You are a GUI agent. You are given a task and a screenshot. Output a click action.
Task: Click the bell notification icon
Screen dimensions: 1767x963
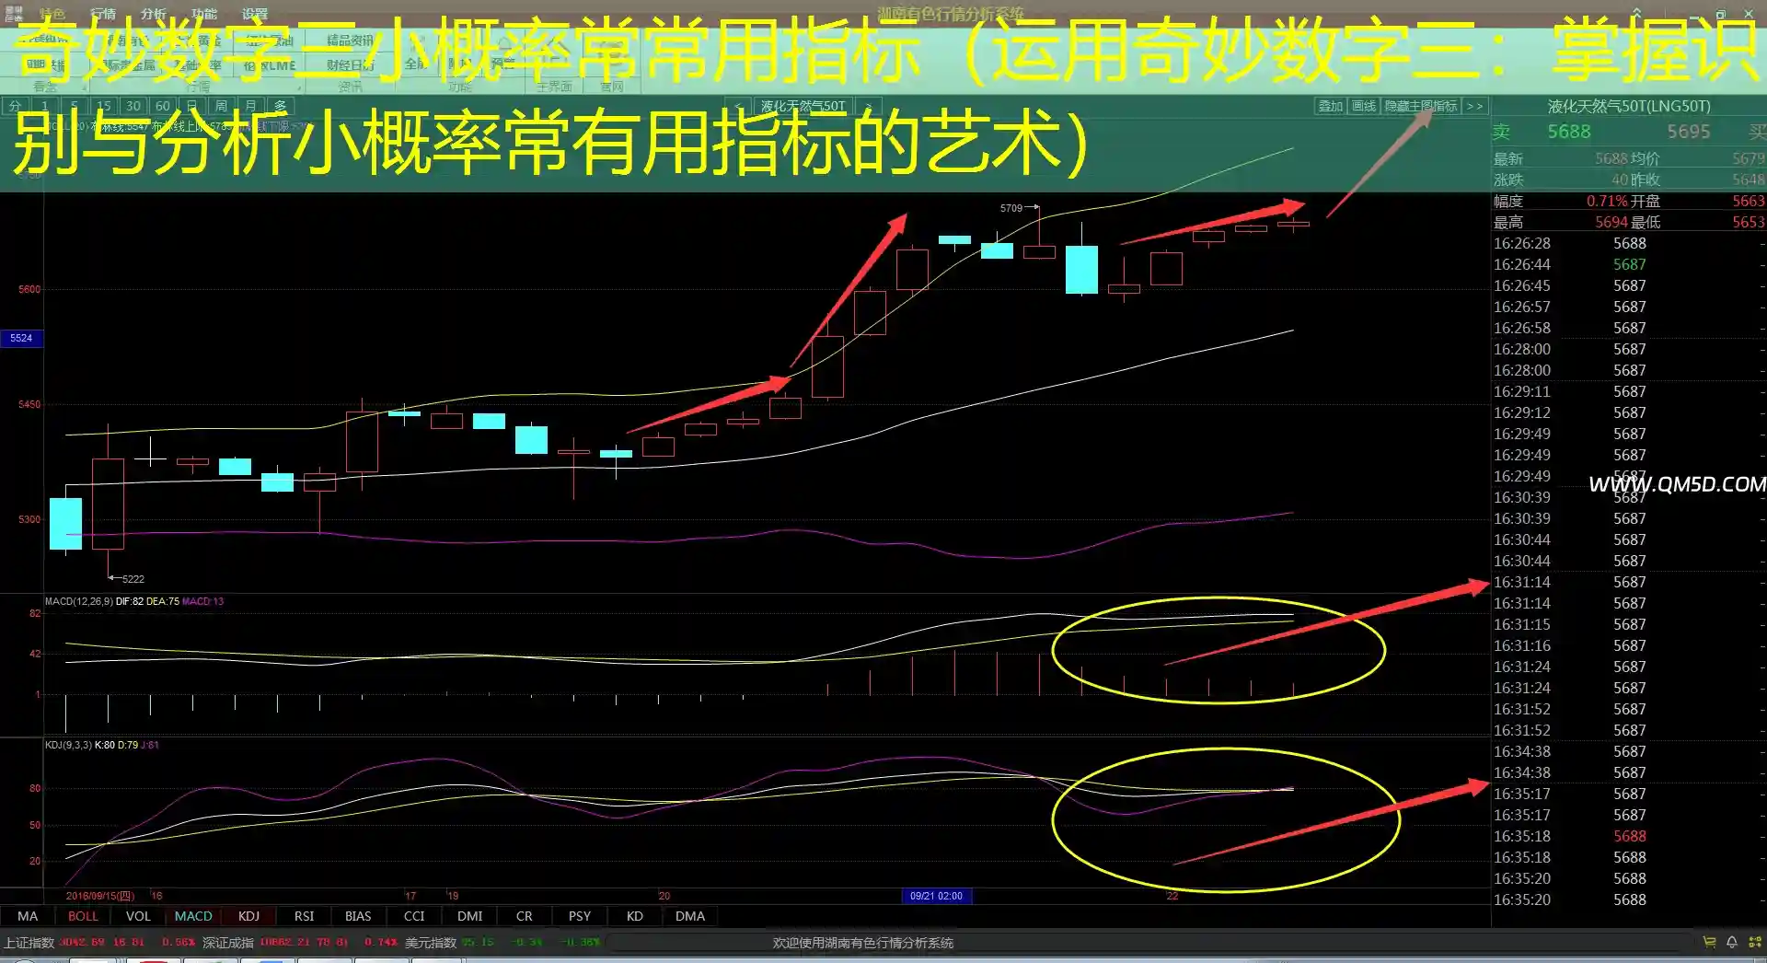(x=1731, y=942)
